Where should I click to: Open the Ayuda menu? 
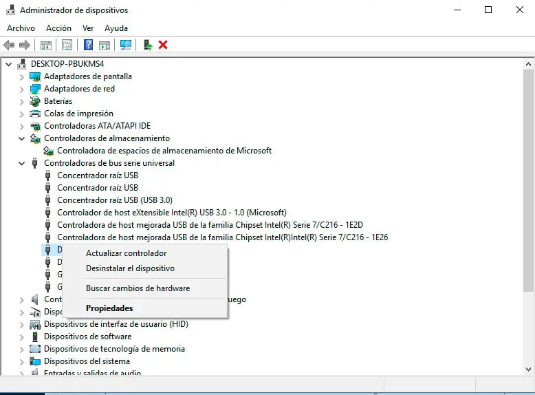(x=116, y=28)
